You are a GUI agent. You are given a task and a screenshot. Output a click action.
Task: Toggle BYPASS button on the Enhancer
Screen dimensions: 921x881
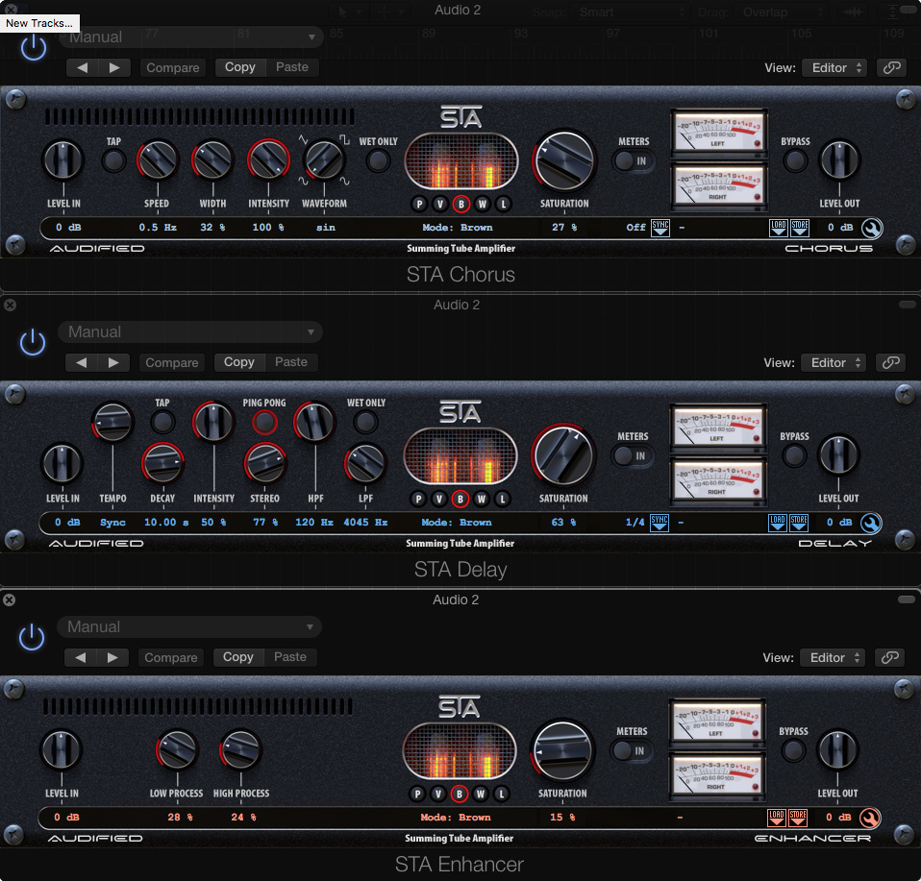tap(793, 750)
